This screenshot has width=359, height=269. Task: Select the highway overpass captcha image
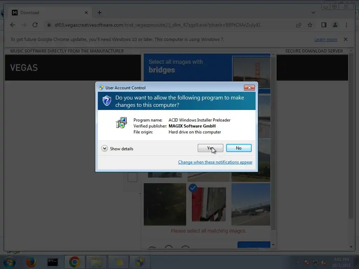click(x=251, y=204)
